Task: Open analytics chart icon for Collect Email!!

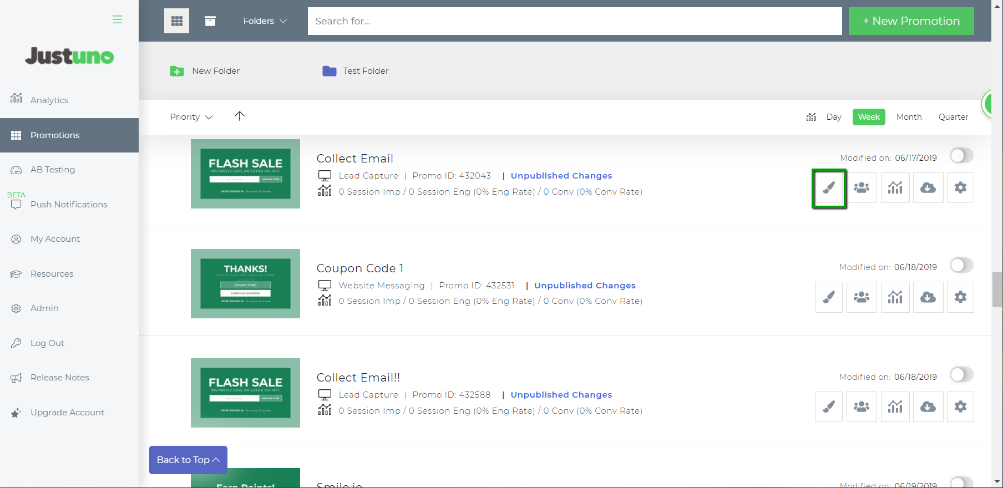Action: [895, 407]
